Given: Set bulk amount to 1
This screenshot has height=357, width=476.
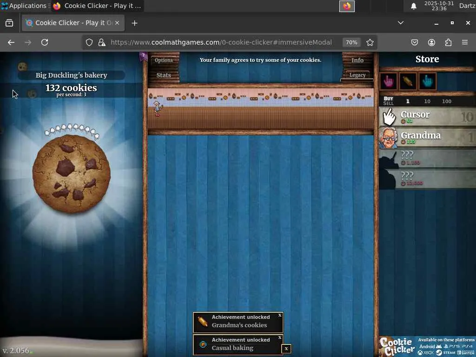Looking at the screenshot, I should click(408, 101).
